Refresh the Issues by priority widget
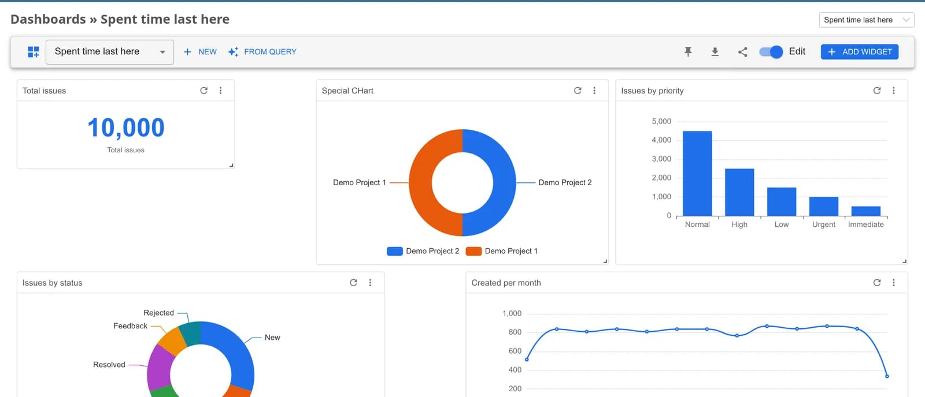 [877, 91]
